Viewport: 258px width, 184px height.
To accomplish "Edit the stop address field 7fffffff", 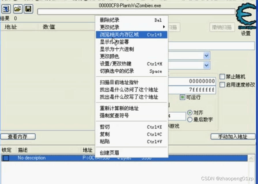I will coord(192,90).
